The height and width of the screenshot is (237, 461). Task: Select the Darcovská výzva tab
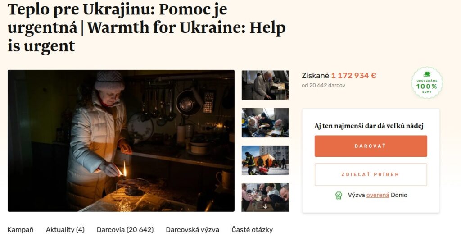point(192,230)
